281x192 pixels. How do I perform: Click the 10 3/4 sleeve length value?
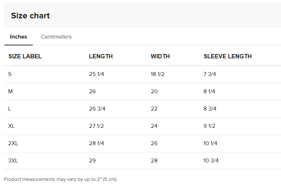click(x=211, y=161)
